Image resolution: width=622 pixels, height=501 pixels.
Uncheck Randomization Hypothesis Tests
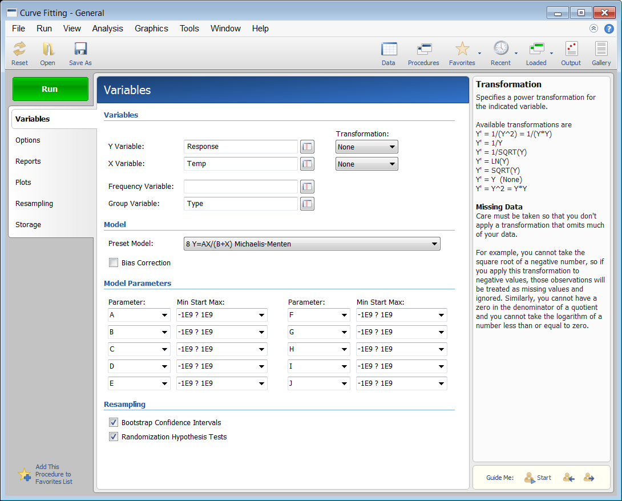pyautogui.click(x=114, y=437)
